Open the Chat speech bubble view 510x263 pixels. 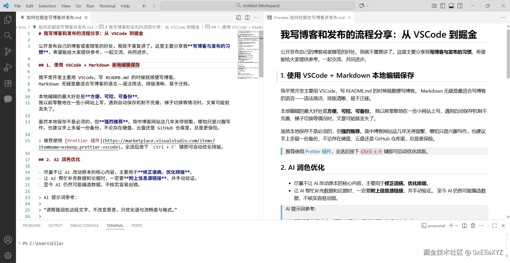coord(8,99)
